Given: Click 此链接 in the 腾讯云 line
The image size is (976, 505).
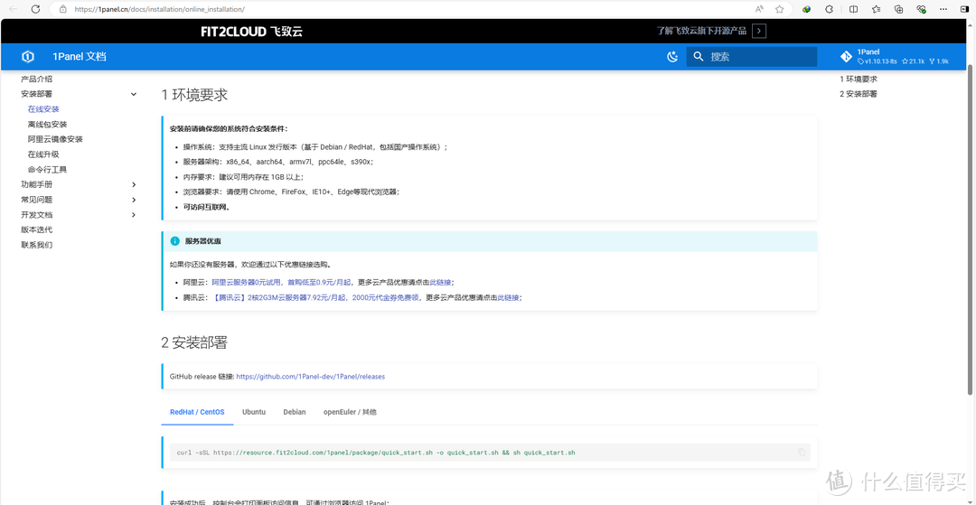Looking at the screenshot, I should pyautogui.click(x=508, y=297).
